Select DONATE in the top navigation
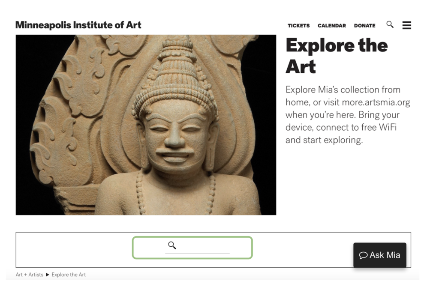 (364, 26)
